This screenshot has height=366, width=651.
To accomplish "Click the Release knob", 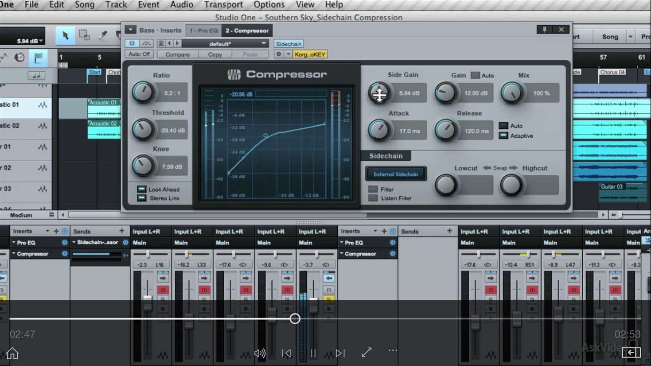I will point(446,131).
